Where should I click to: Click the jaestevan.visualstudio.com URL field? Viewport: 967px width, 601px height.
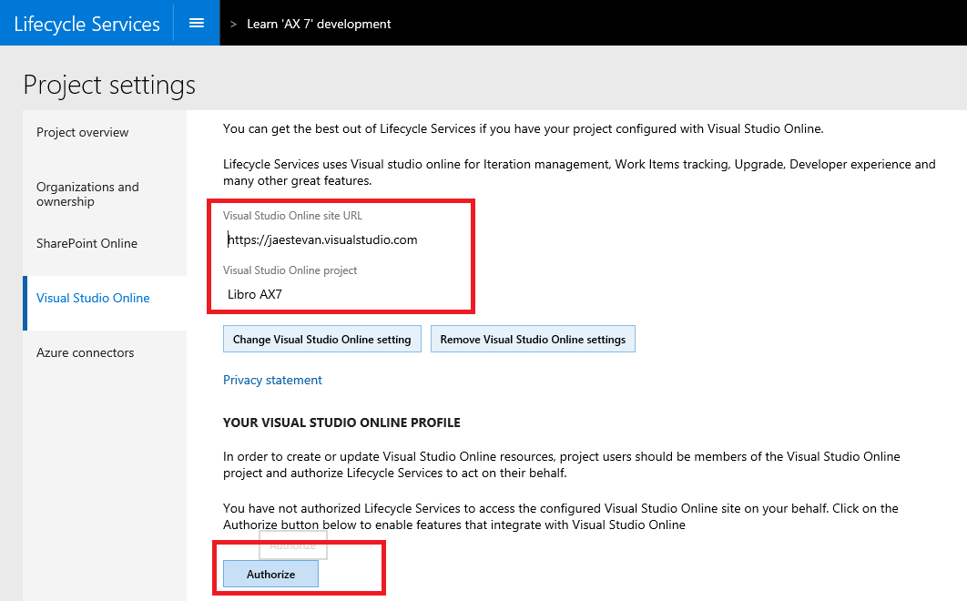point(323,240)
